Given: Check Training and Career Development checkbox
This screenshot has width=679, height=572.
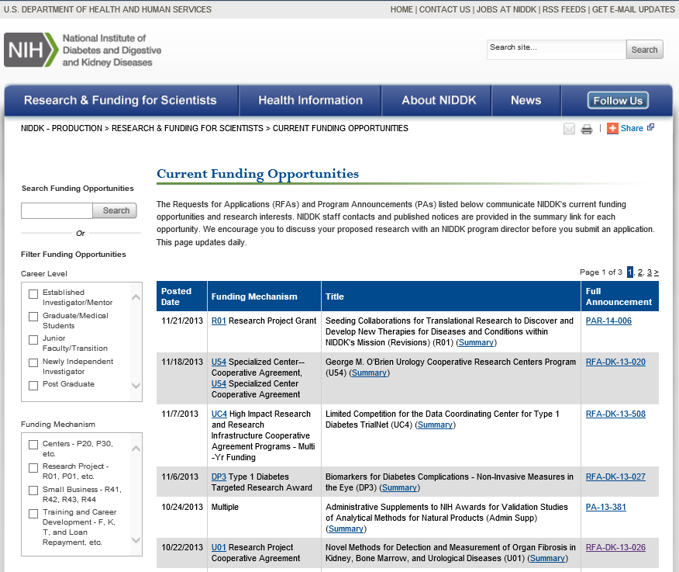Looking at the screenshot, I should pyautogui.click(x=33, y=514).
